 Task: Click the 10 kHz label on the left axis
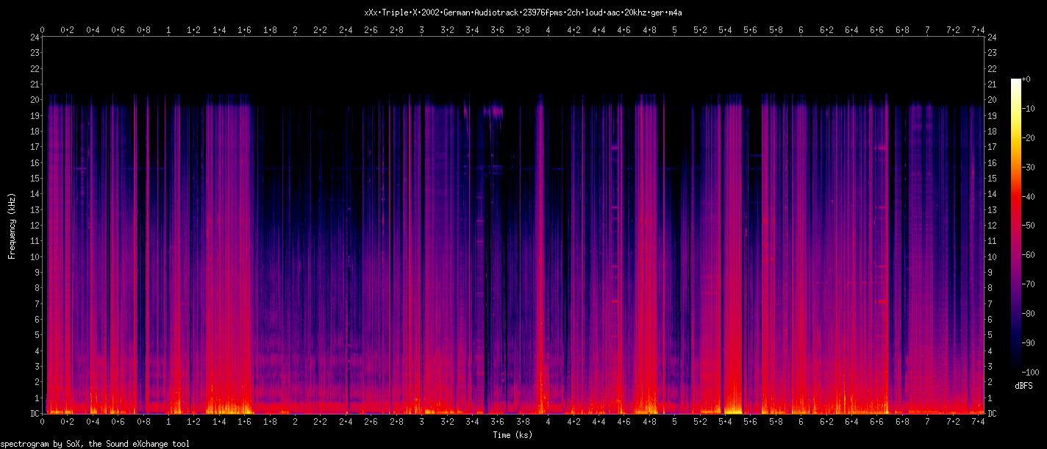[34, 256]
